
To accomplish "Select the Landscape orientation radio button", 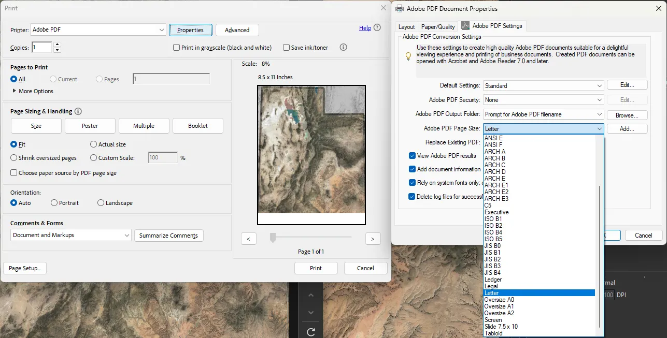I will (101, 203).
